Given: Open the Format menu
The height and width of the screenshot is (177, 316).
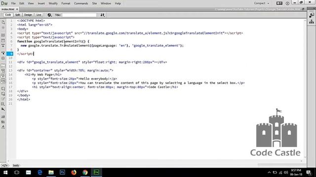Looking at the screenshot, I should tap(66, 3).
